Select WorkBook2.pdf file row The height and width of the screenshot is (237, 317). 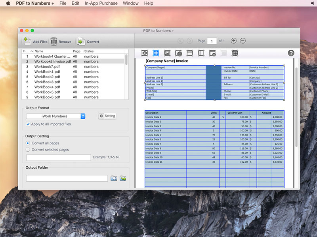(73, 77)
